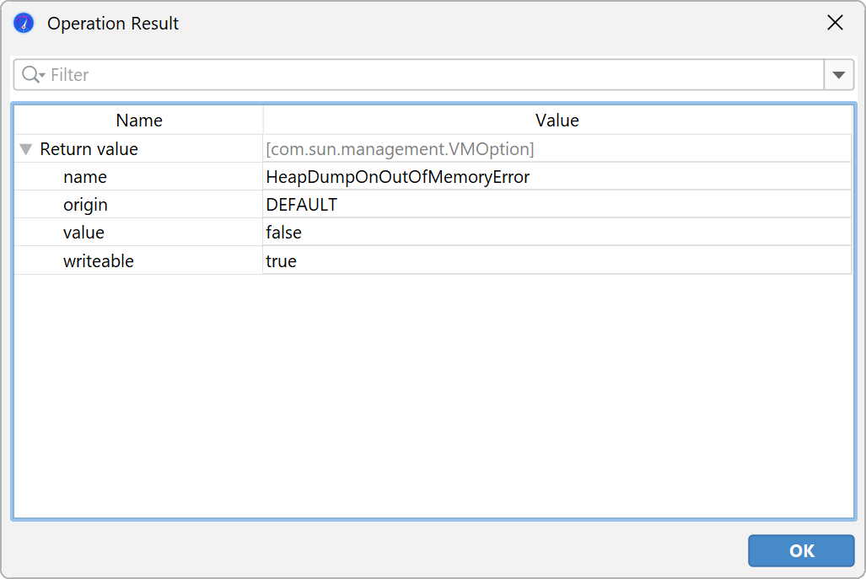This screenshot has width=866, height=579.
Task: Click the 'false' value cell
Action: [283, 233]
